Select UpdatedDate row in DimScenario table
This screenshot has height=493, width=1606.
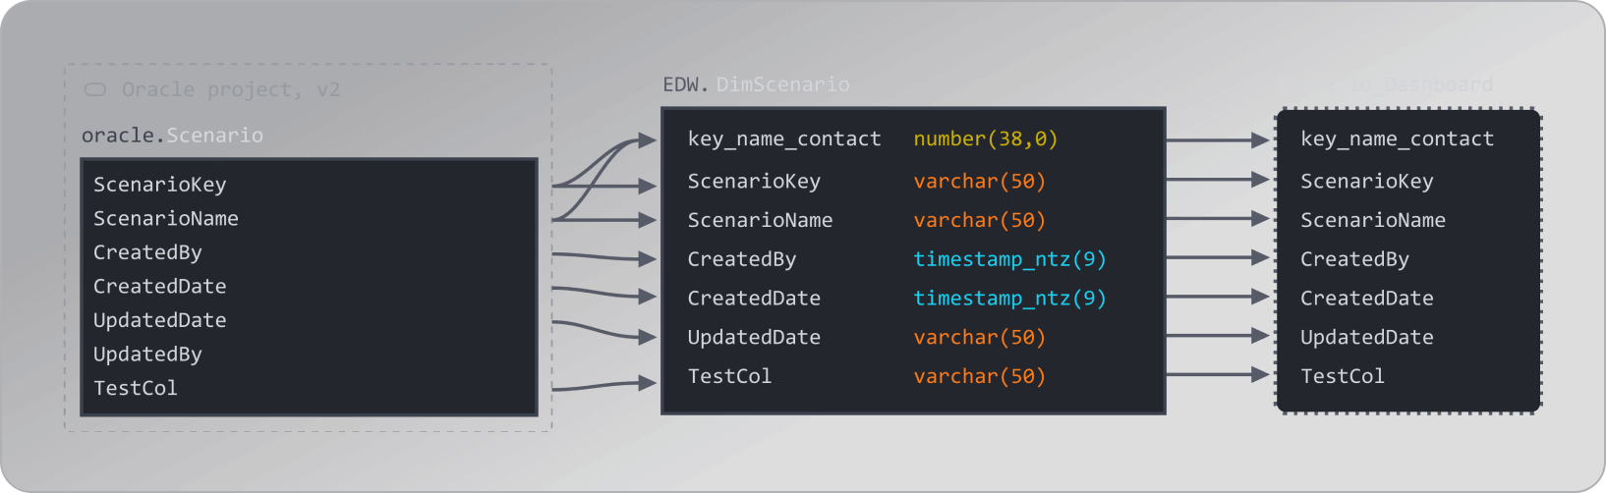[x=753, y=337]
